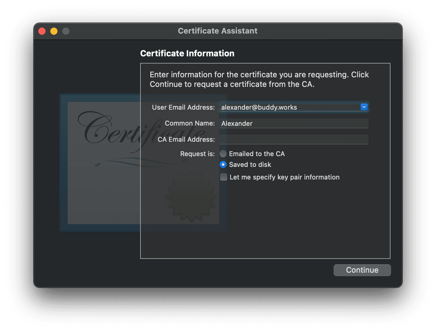Click the "Certificate Information" heading

coord(187,53)
